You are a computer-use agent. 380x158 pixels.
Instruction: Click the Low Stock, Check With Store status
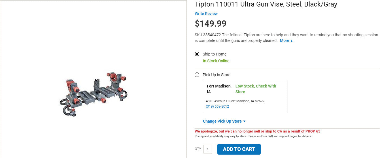pos(255,89)
